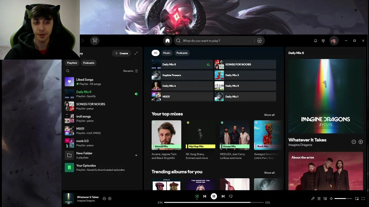
Task: Open the notifications bell
Action: point(315,41)
